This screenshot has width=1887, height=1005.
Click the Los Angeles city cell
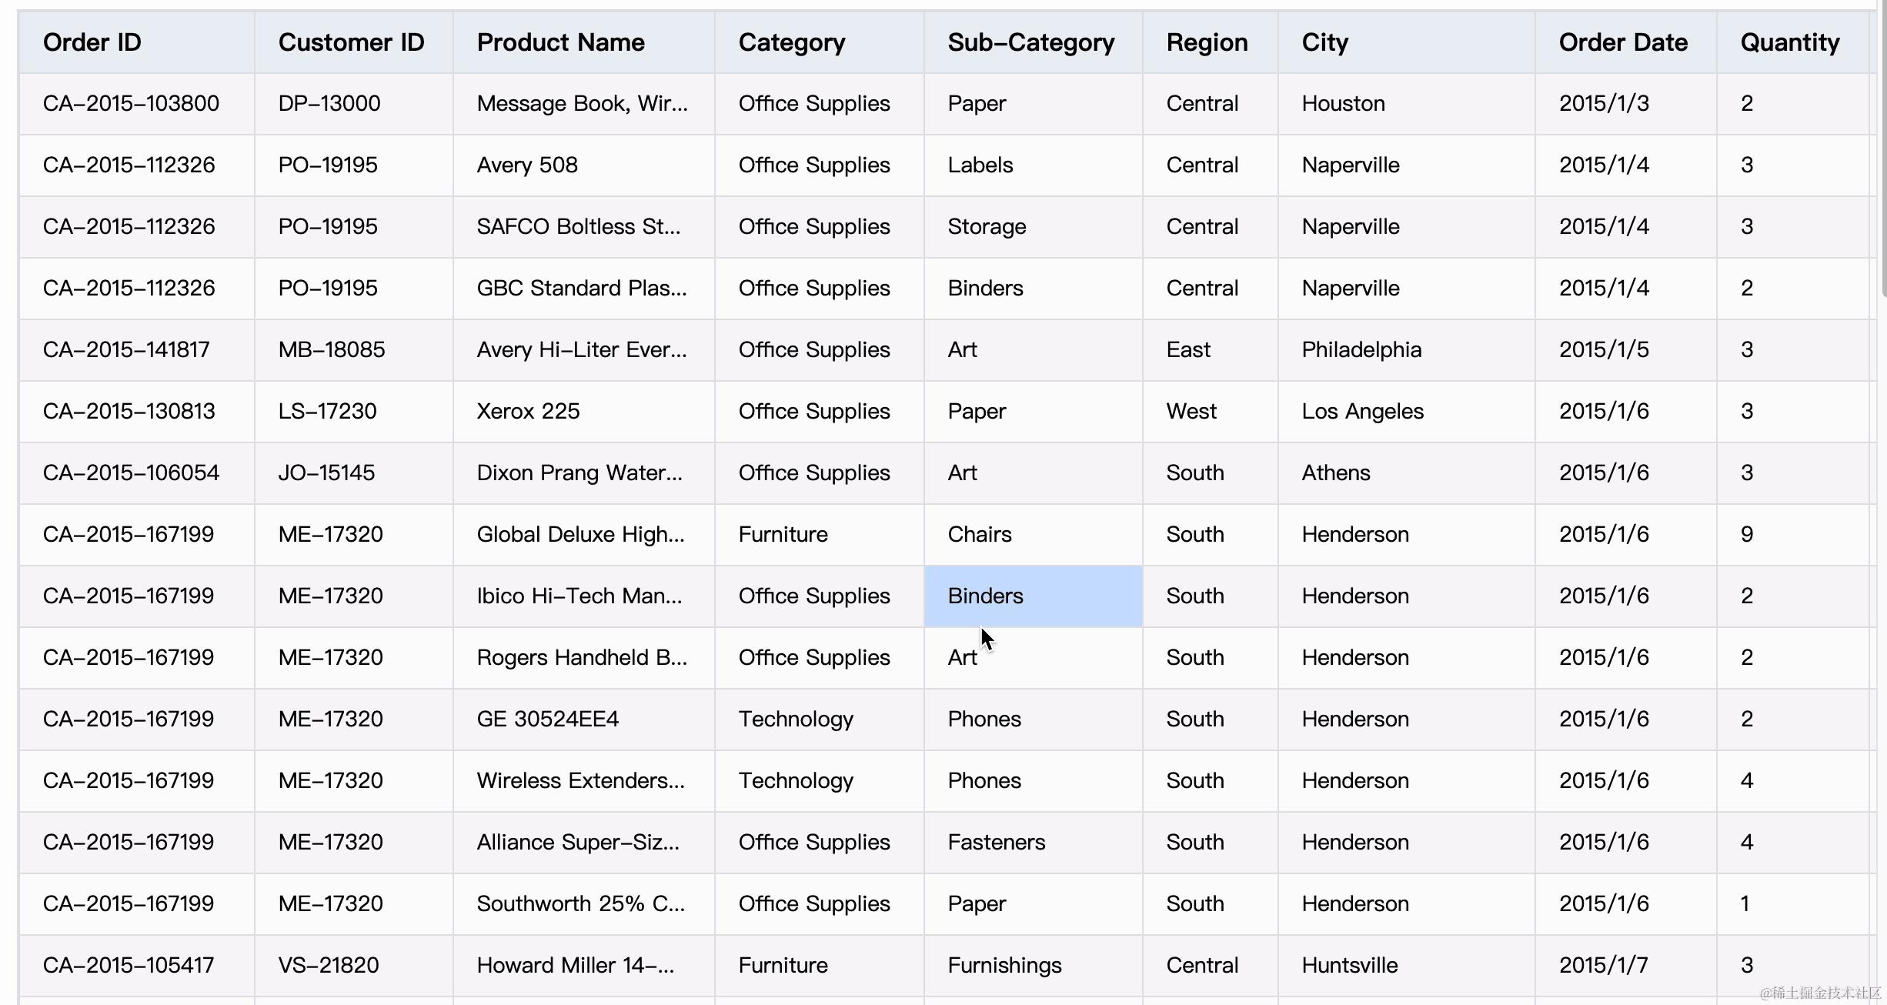coord(1362,412)
